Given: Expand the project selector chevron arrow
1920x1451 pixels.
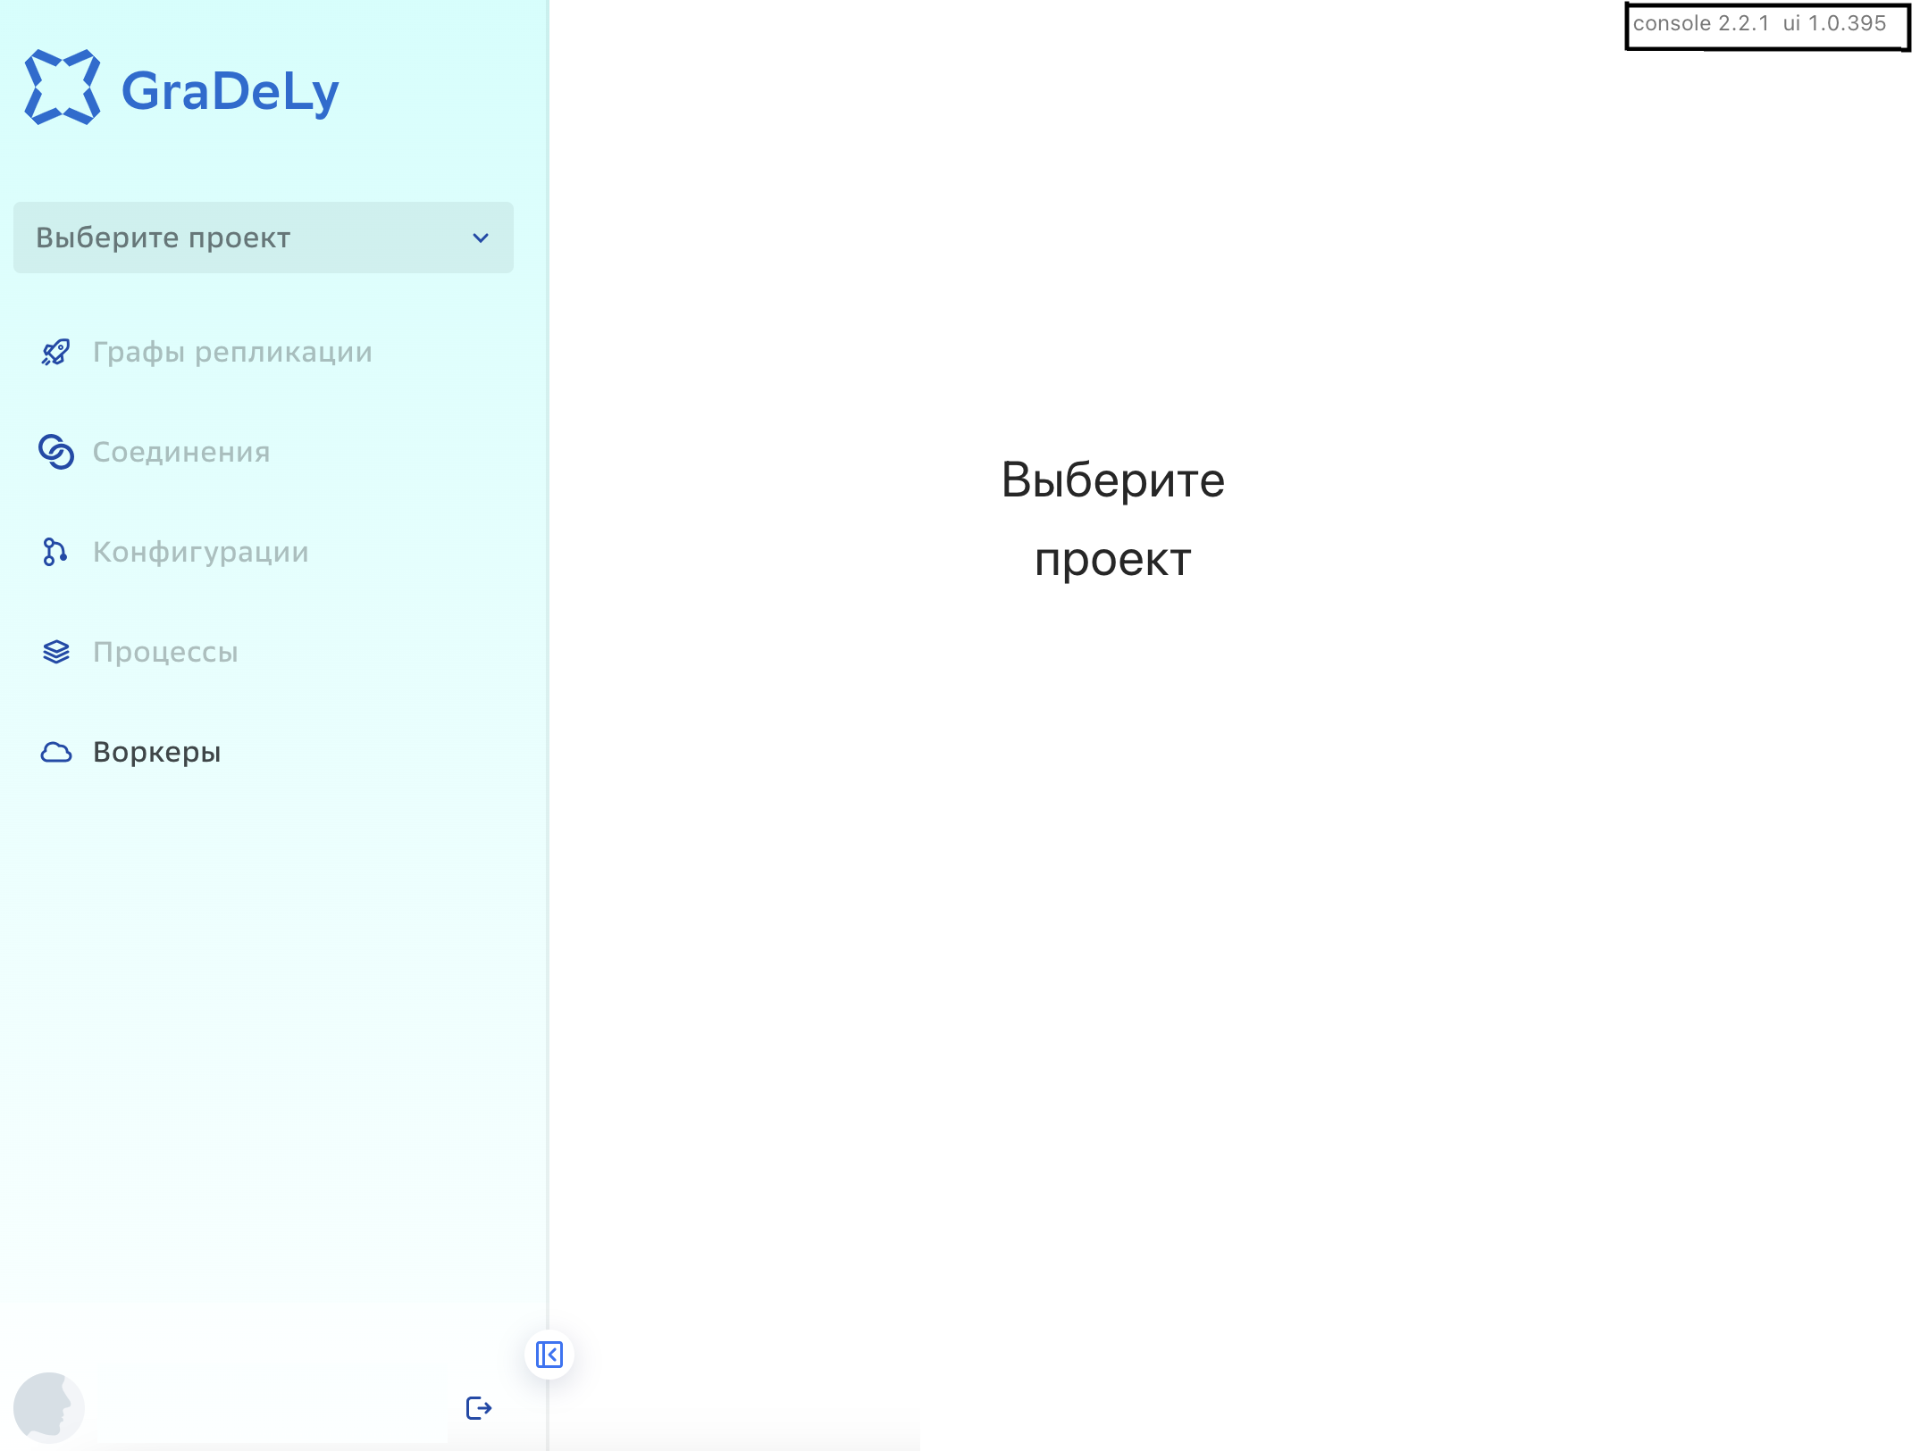Looking at the screenshot, I should pyautogui.click(x=481, y=238).
